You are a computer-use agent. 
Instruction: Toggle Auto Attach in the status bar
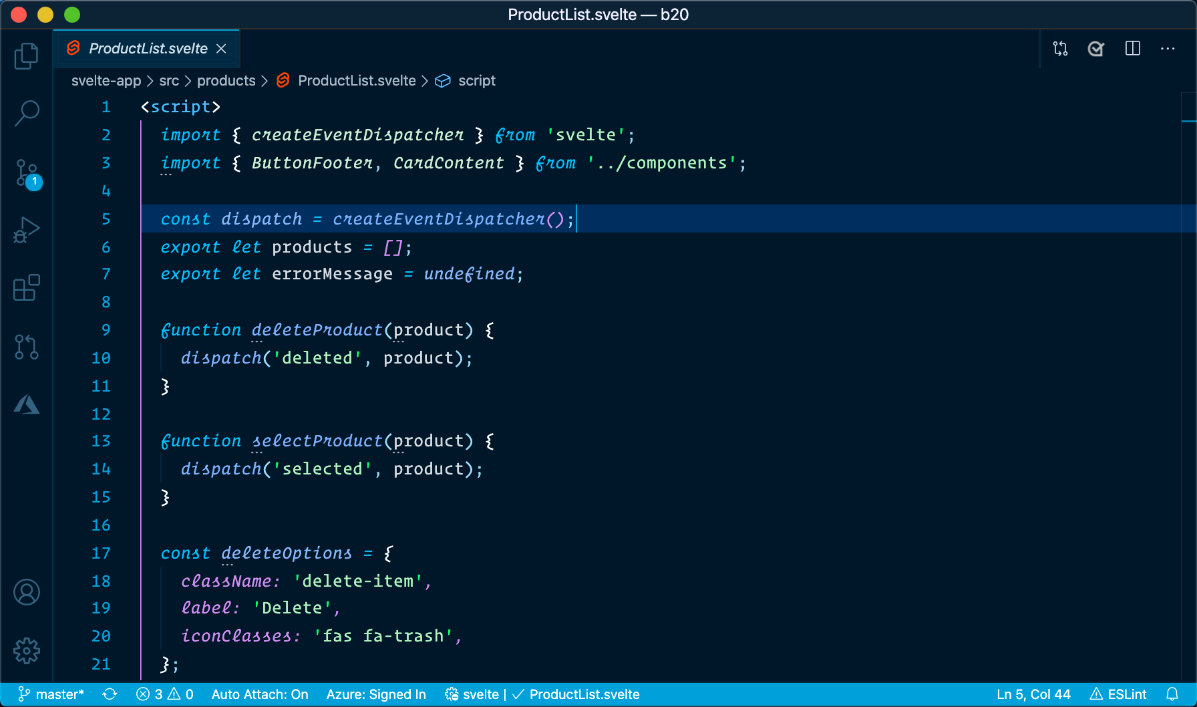point(259,694)
